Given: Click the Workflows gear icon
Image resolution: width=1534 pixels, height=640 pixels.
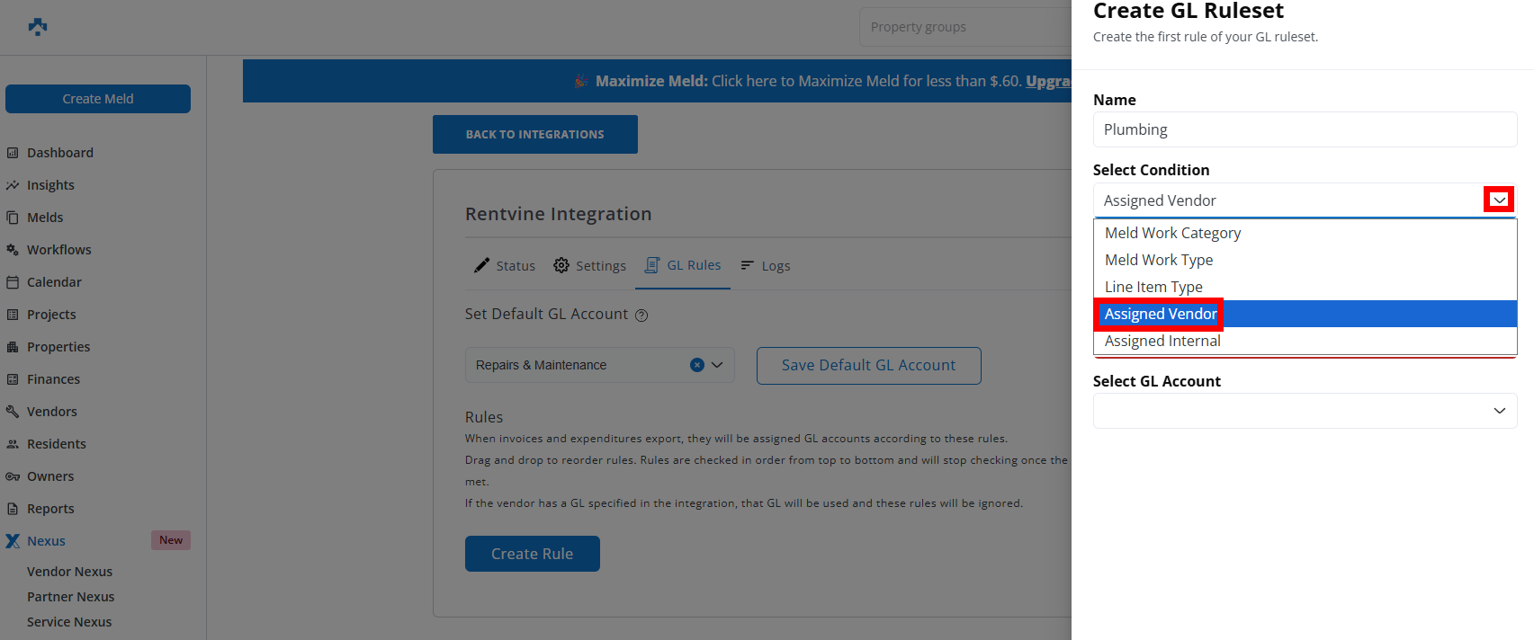Looking at the screenshot, I should [13, 250].
